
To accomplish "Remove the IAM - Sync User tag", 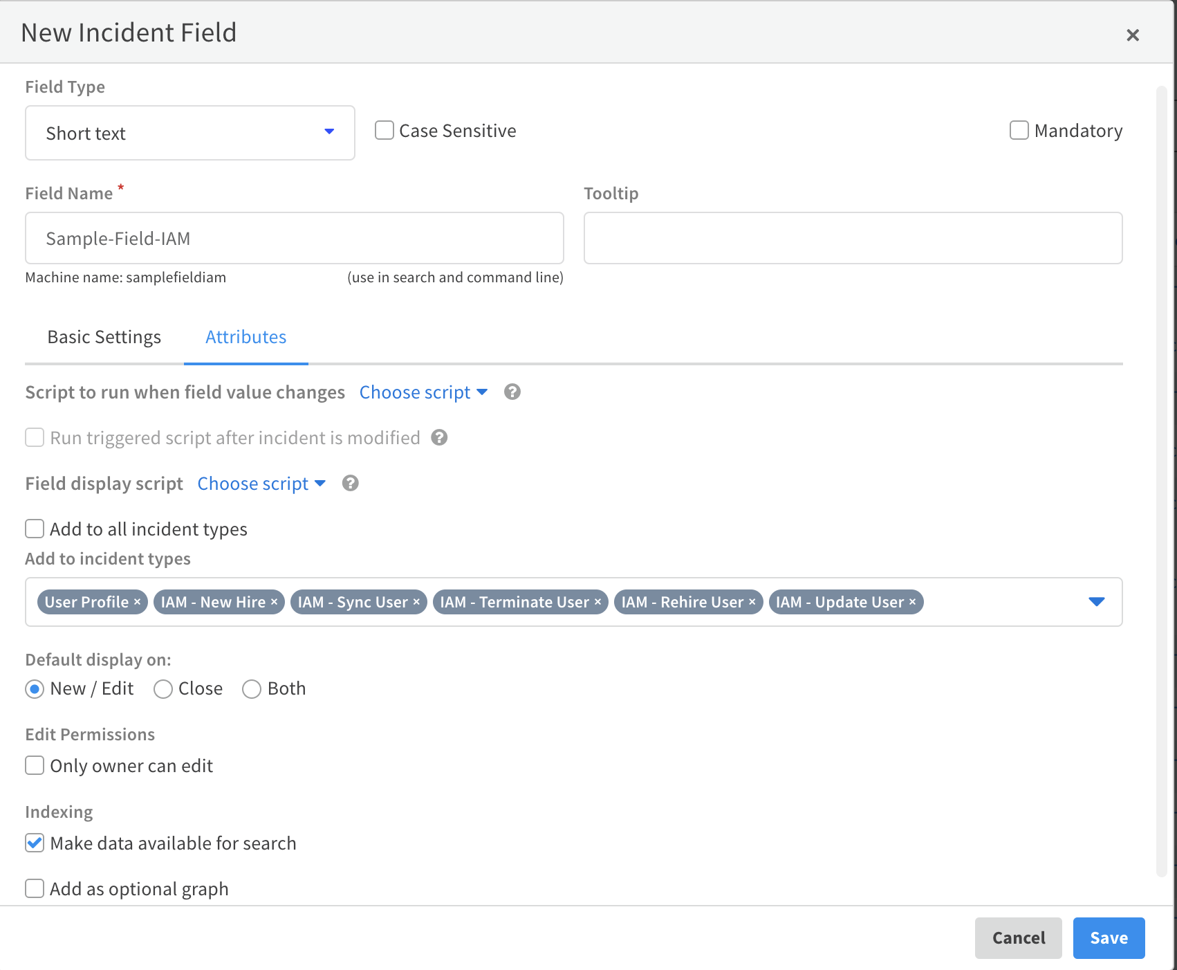I will pyautogui.click(x=416, y=602).
